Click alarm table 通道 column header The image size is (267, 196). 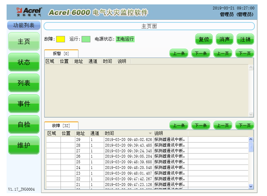(94, 61)
